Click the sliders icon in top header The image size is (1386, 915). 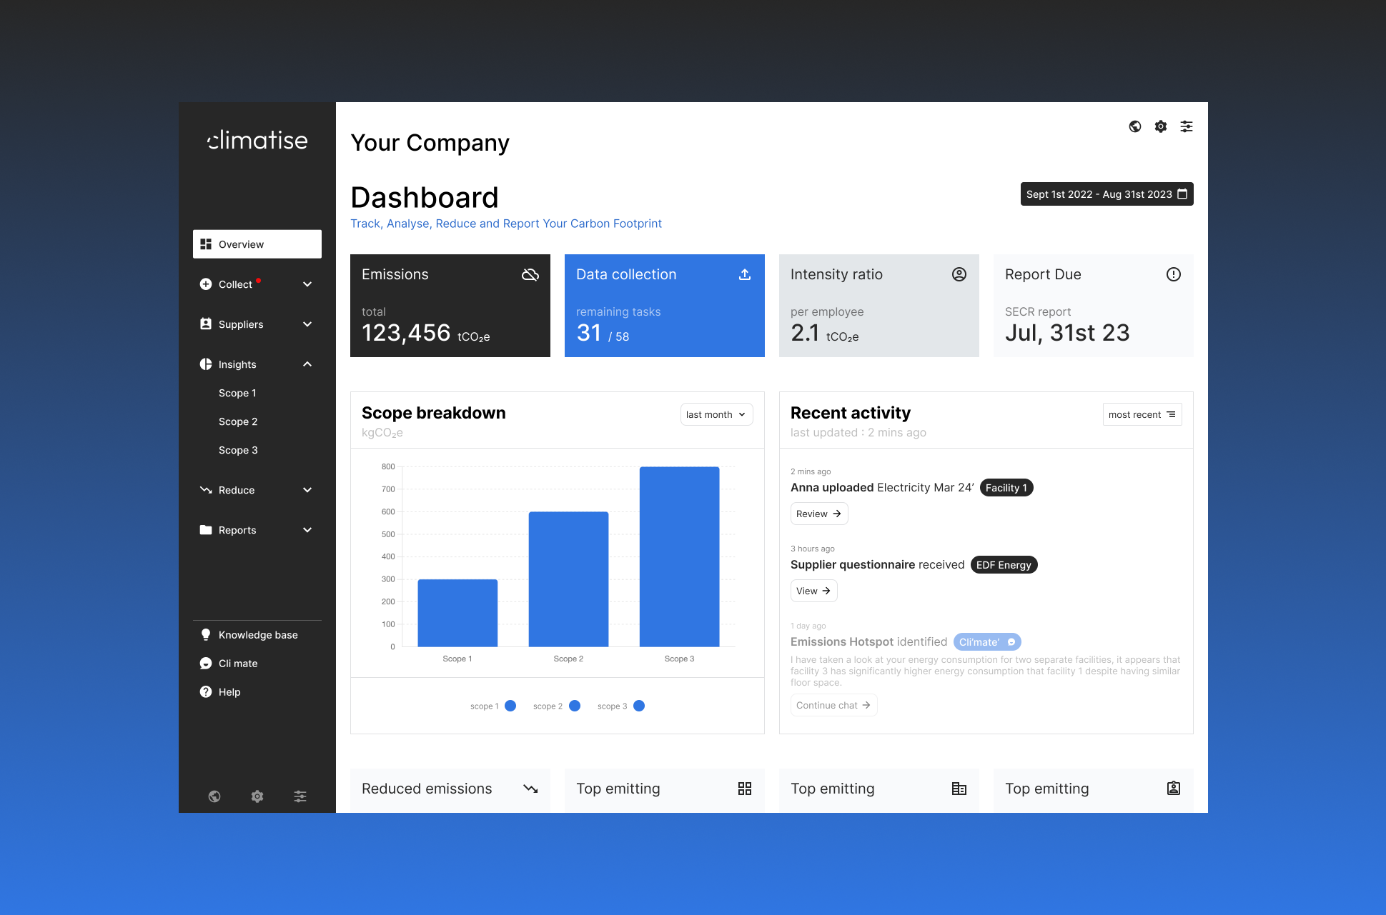pyautogui.click(x=1186, y=126)
